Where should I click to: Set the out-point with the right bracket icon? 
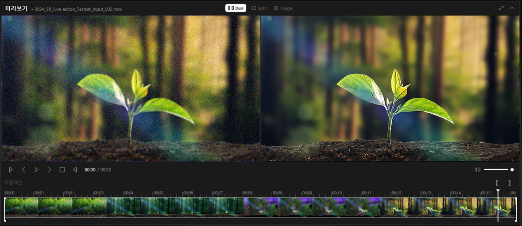tap(509, 183)
